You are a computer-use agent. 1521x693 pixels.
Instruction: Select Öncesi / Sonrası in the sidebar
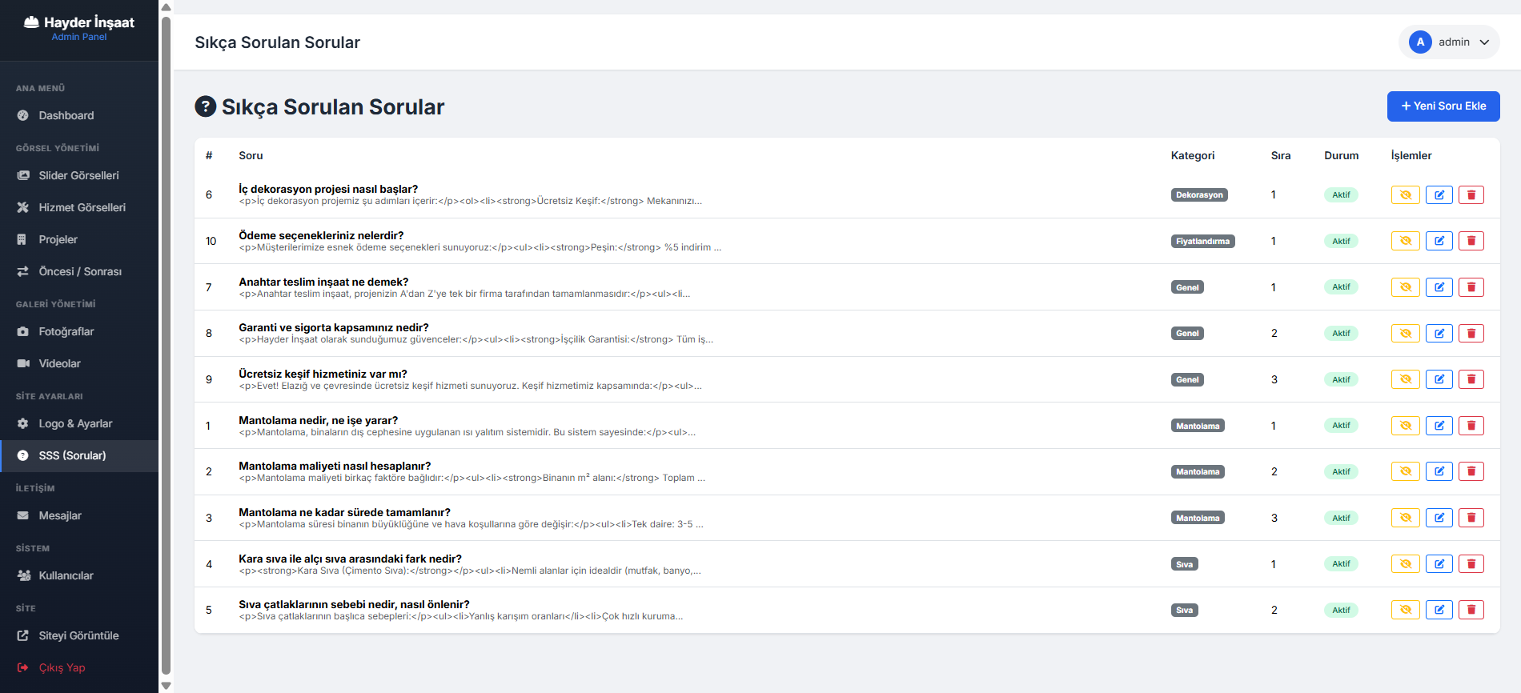point(79,271)
